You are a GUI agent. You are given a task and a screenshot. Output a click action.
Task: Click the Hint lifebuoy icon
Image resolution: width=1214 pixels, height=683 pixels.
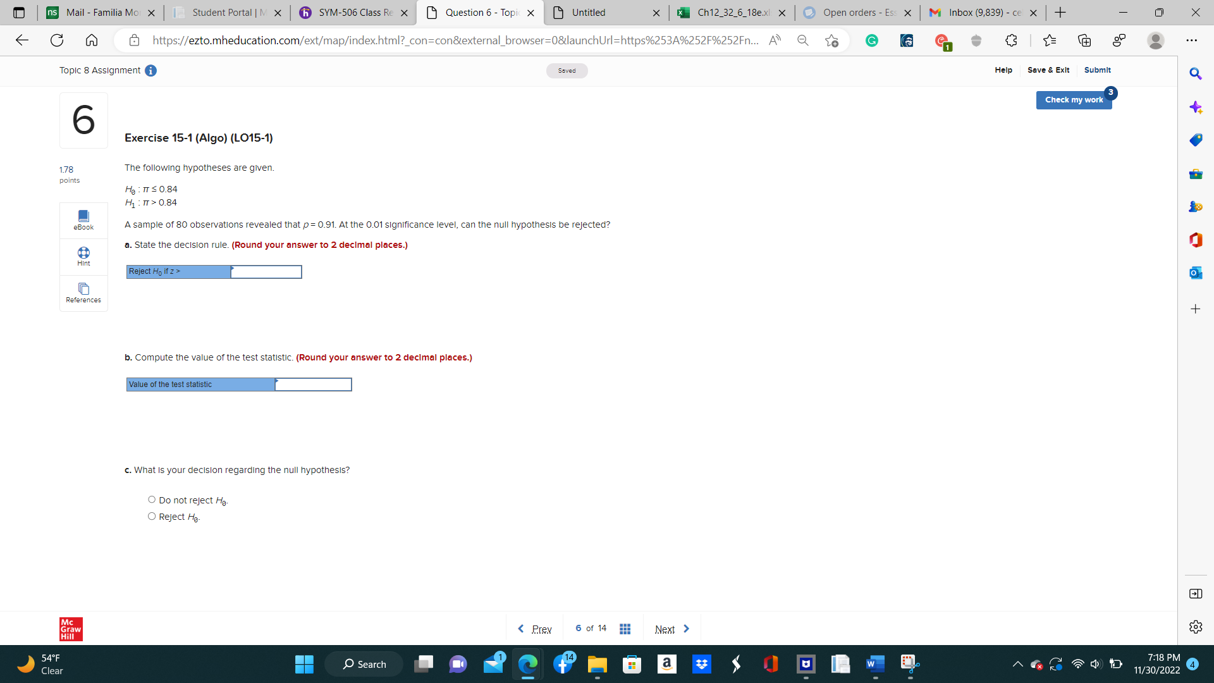83,252
